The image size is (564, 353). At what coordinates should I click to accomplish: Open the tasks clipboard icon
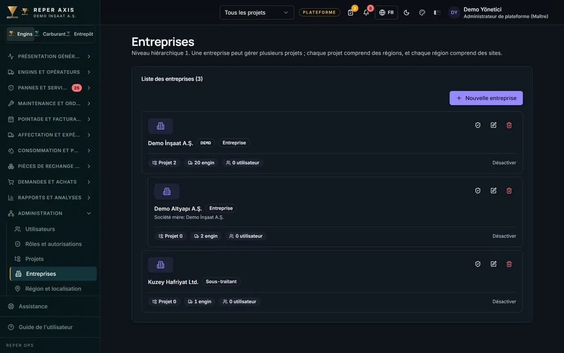351,12
